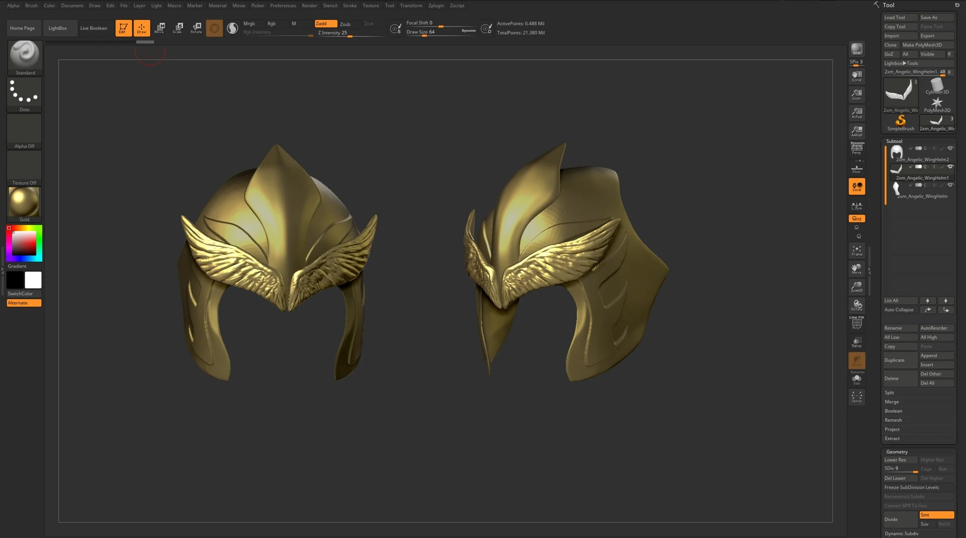Toggle the Zsub sculpt mode
This screenshot has height=538, width=966.
[x=345, y=24]
